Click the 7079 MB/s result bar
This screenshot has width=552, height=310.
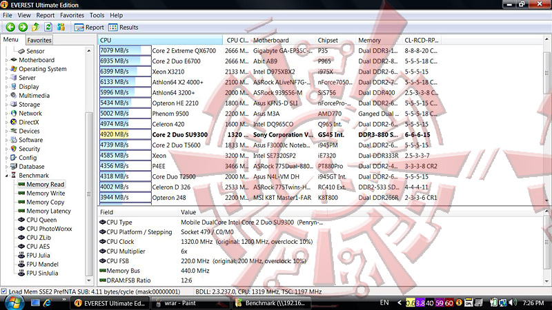(126, 50)
